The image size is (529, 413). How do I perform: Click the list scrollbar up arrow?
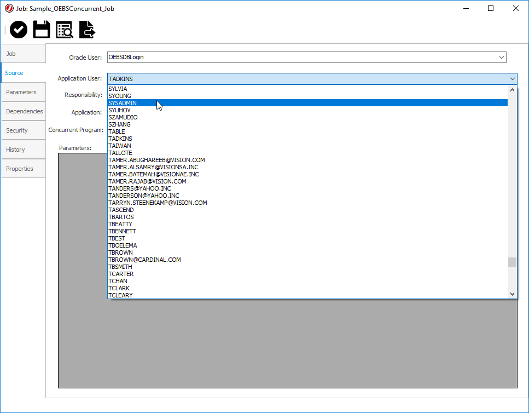[512, 90]
